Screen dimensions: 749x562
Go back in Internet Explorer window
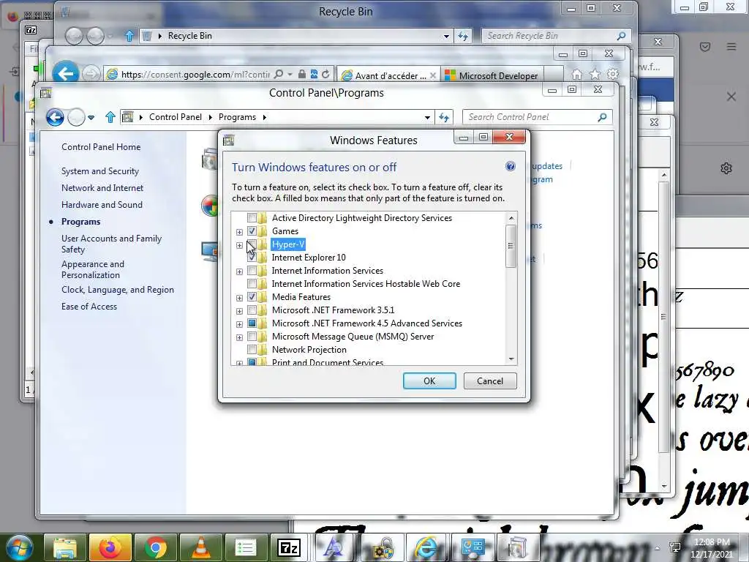pos(65,74)
